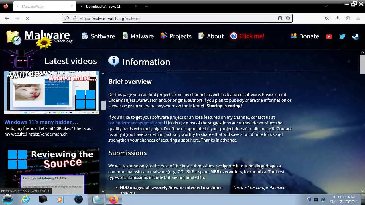Image resolution: width=365 pixels, height=205 pixels.
Task: Click the Firefox forward arrow button
Action: point(17,18)
